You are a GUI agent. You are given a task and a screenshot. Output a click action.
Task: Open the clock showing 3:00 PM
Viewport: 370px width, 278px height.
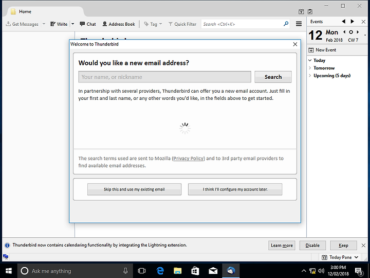pyautogui.click(x=338, y=271)
